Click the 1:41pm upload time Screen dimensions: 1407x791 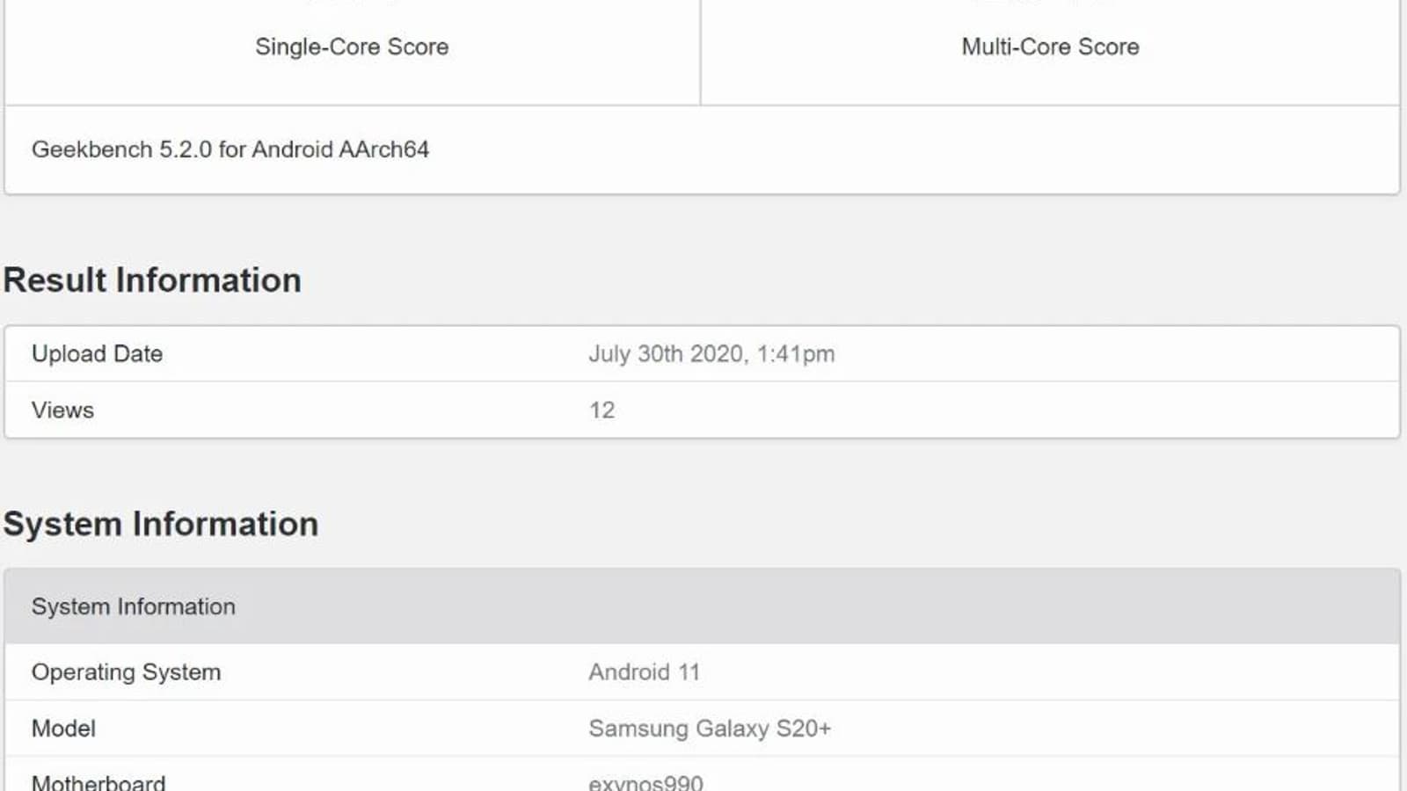[796, 353]
